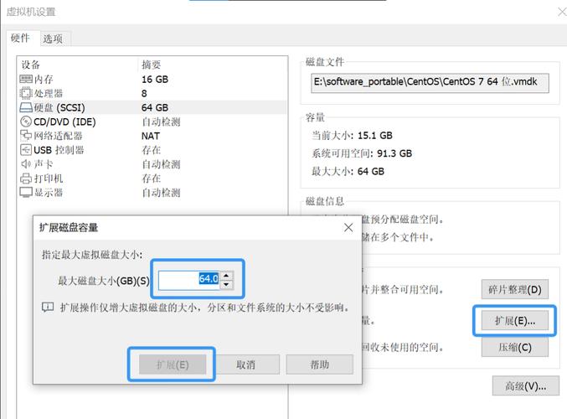The image size is (567, 419).
Task: Click 取消 to cancel disk expansion
Action: [246, 365]
